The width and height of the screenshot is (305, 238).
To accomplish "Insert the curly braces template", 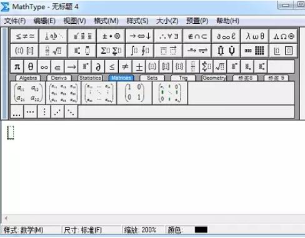I will click(179, 67).
